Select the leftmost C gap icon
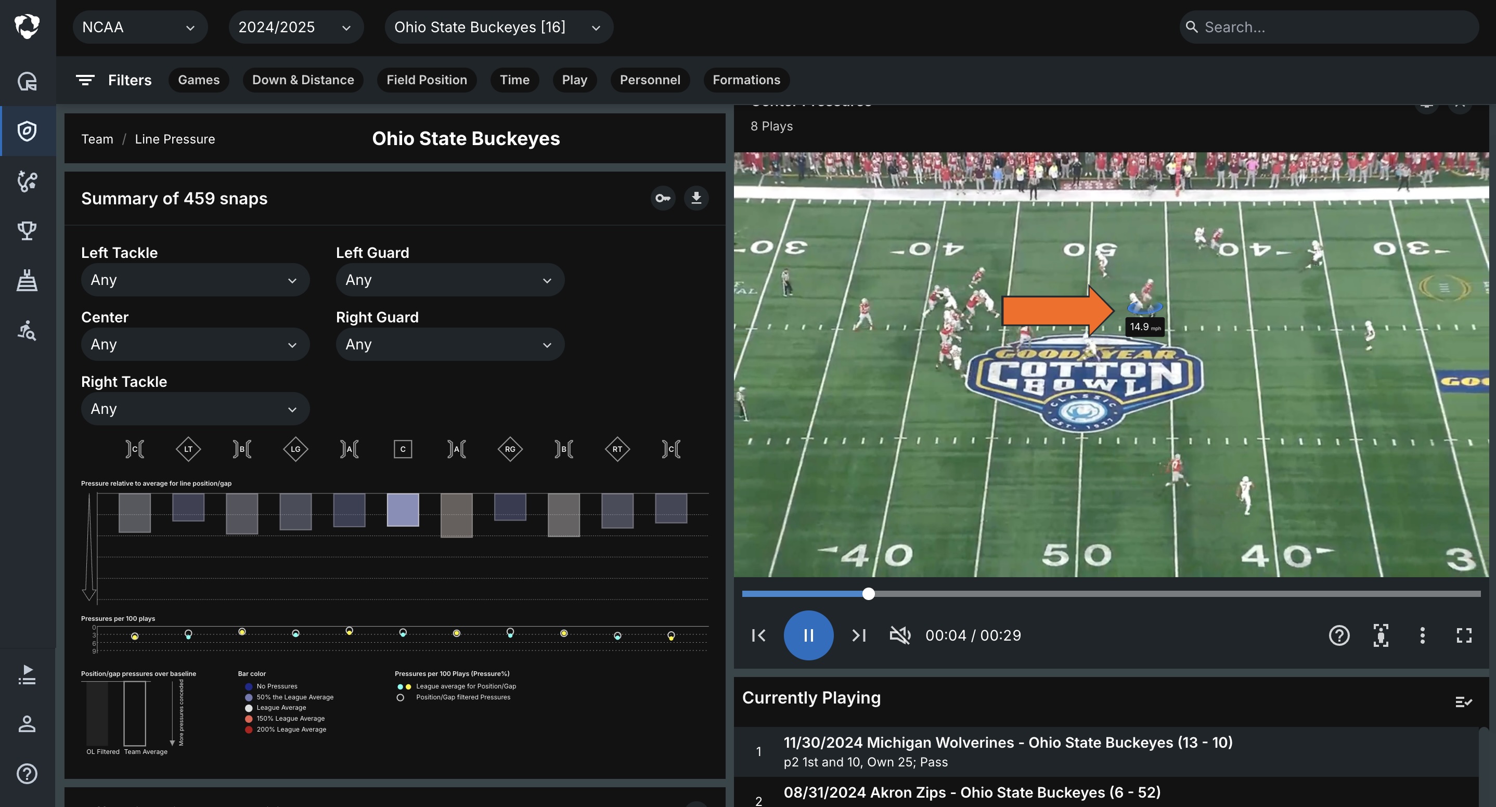The width and height of the screenshot is (1496, 807). click(135, 449)
